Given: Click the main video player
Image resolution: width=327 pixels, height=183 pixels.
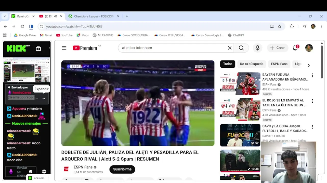Looking at the screenshot, I should point(138,103).
